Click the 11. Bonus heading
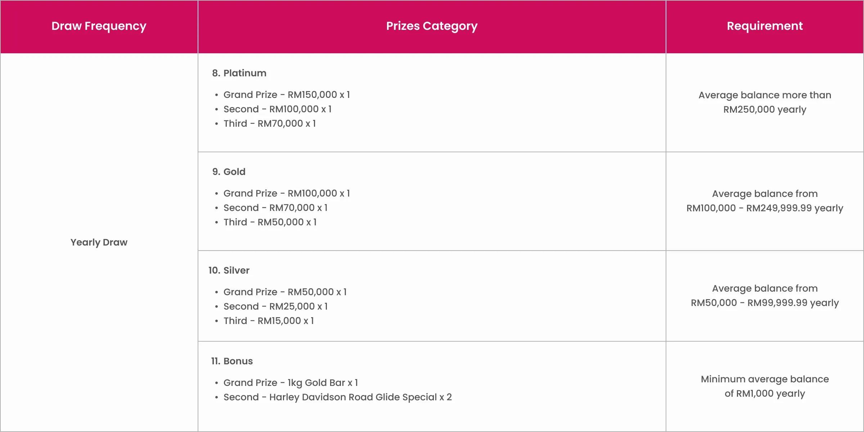This screenshot has height=432, width=864. tap(232, 361)
